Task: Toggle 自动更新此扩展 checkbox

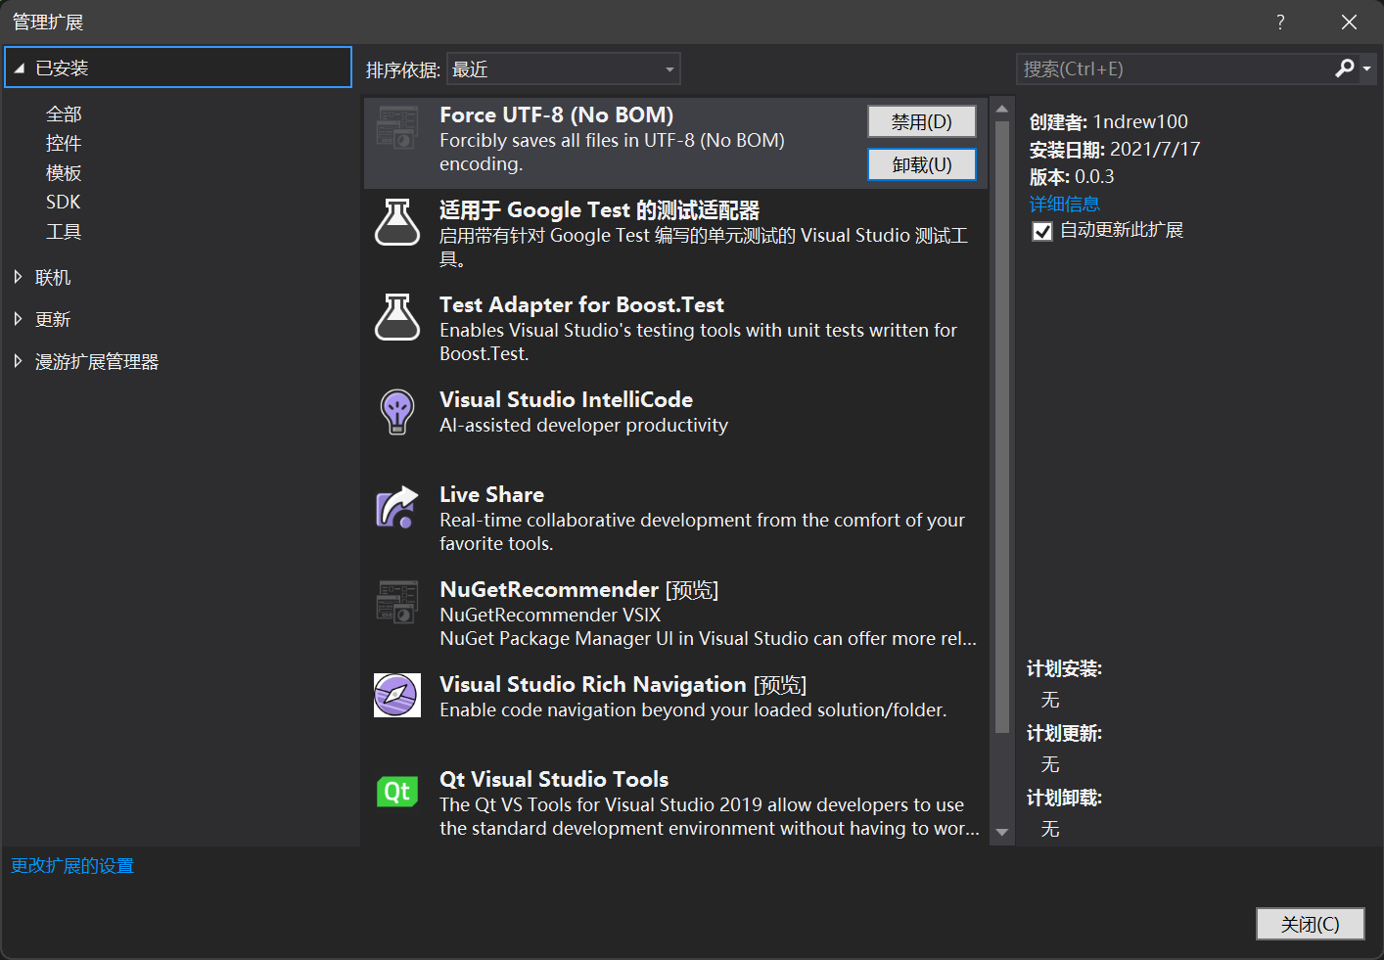Action: click(x=1041, y=231)
